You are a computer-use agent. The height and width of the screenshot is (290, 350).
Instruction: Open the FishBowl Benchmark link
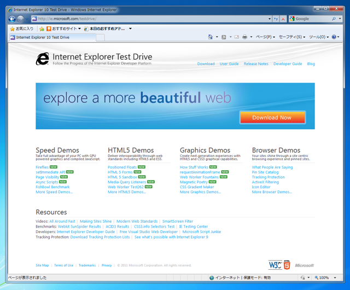[x=52, y=187]
